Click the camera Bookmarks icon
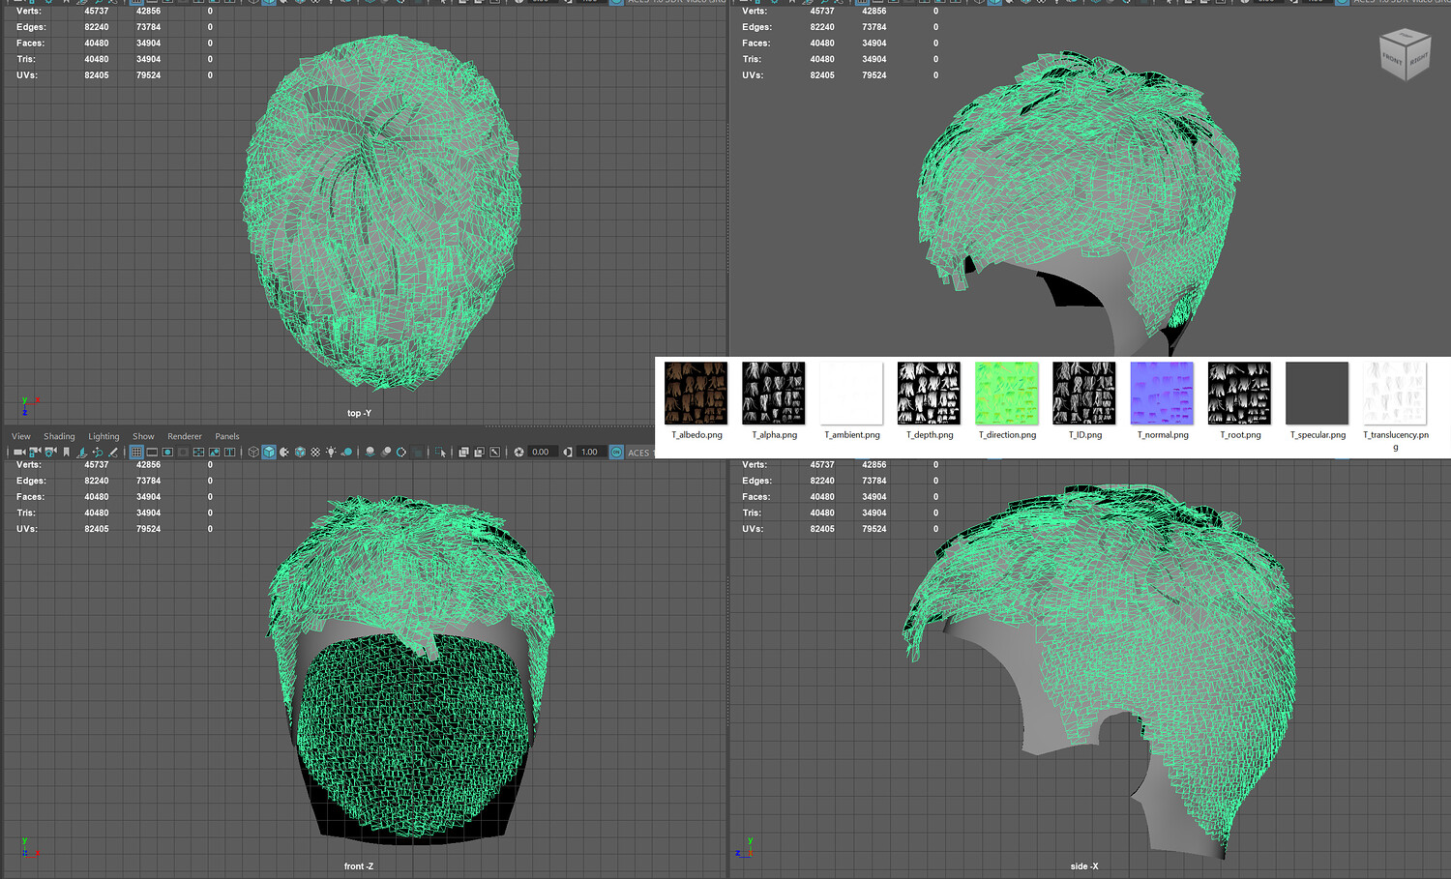The width and height of the screenshot is (1451, 879). 66,452
